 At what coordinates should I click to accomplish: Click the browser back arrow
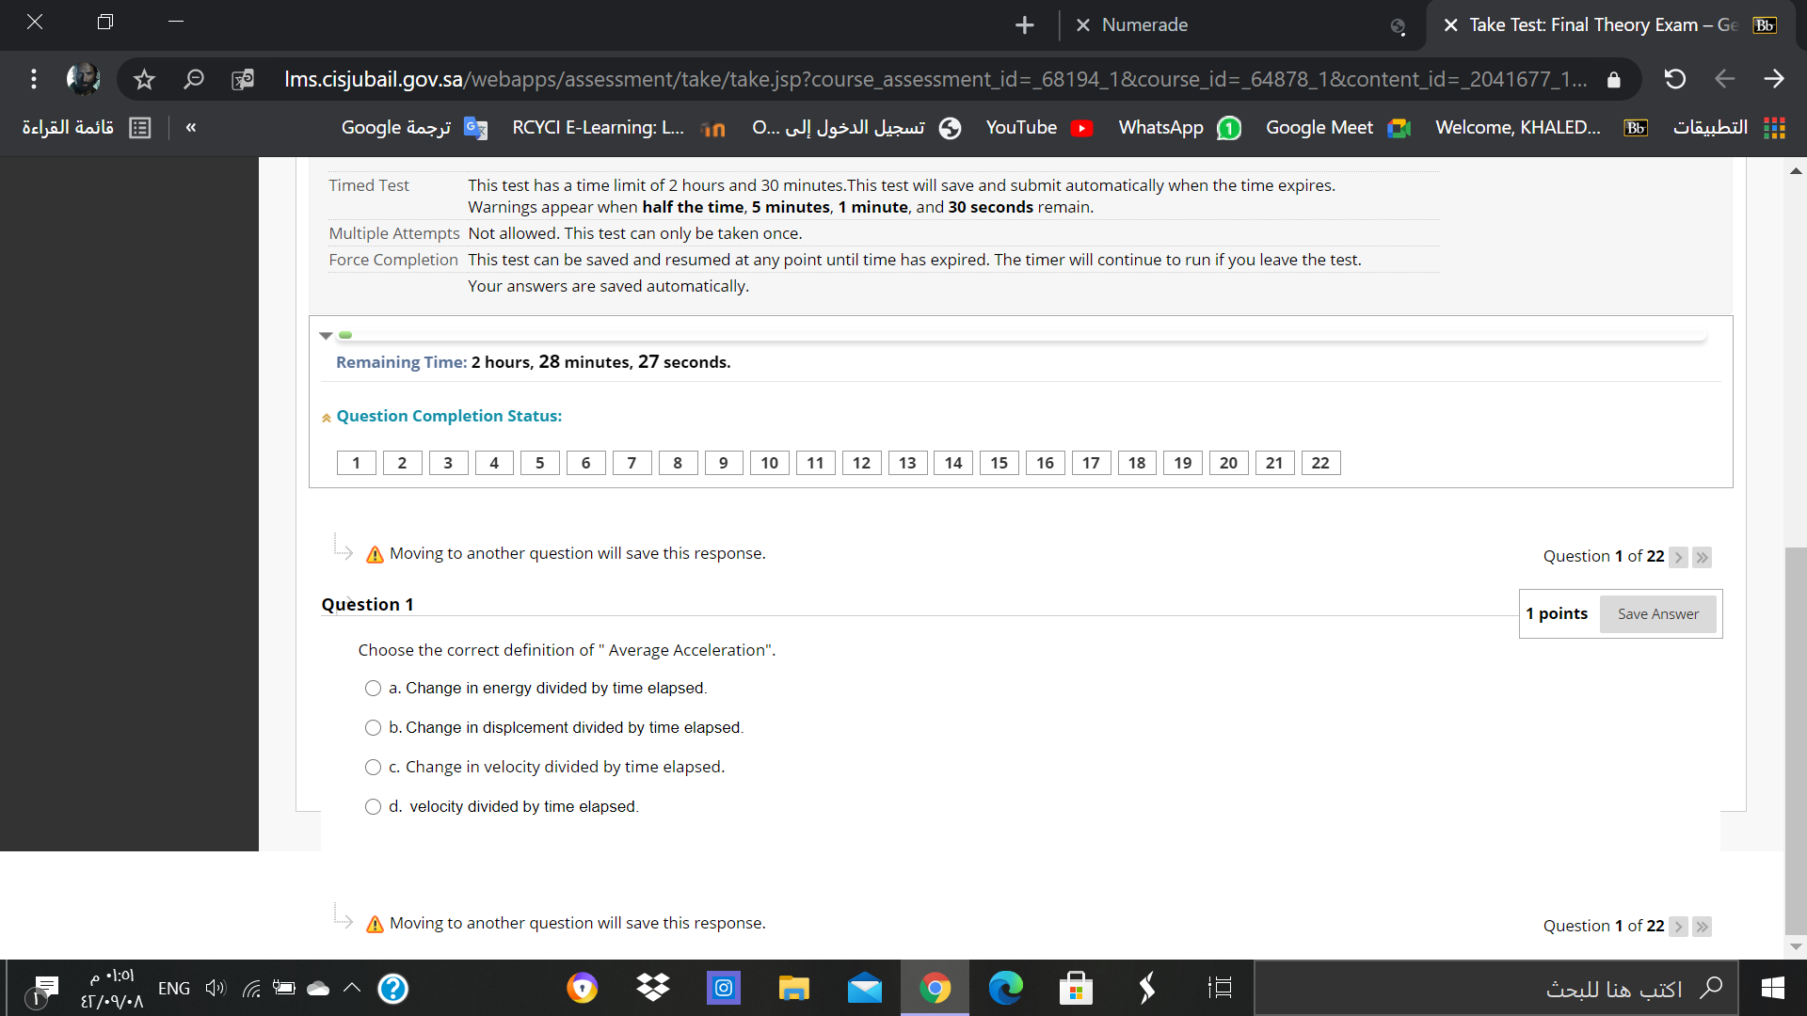click(x=1725, y=79)
